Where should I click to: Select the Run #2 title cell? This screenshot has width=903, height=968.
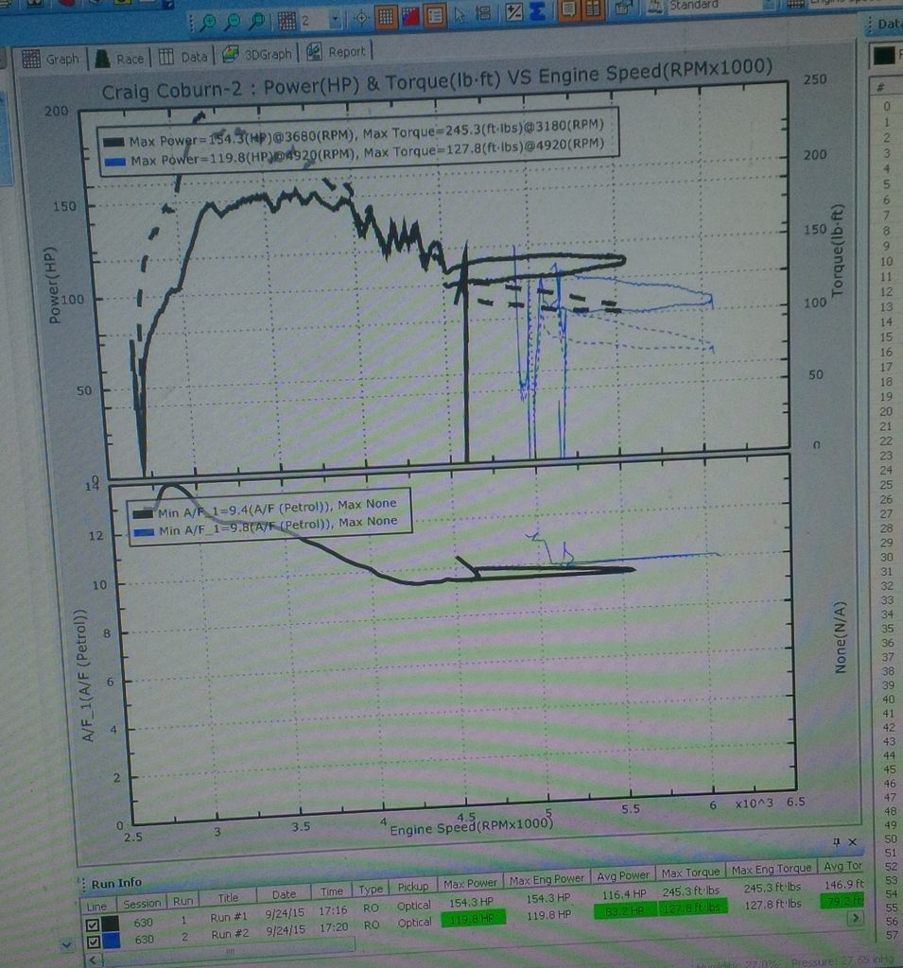(x=231, y=934)
